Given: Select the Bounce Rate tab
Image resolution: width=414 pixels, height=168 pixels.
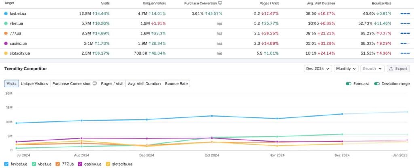Looking at the screenshot, I should tap(176, 84).
